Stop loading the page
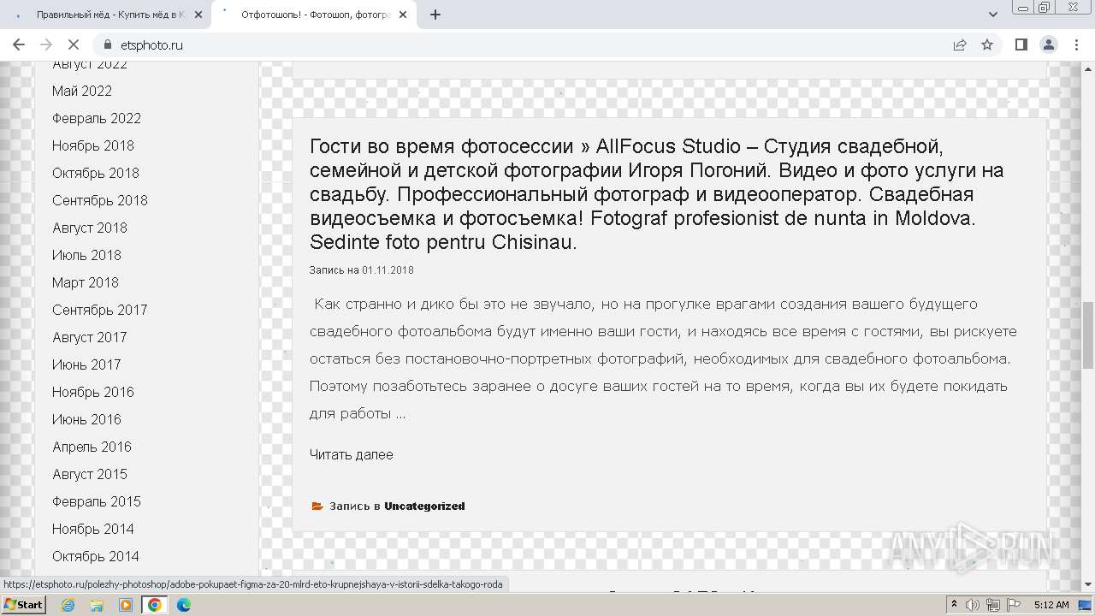 [74, 44]
